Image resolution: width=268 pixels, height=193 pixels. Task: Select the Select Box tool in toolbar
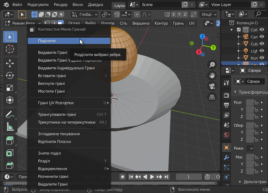click(10, 37)
